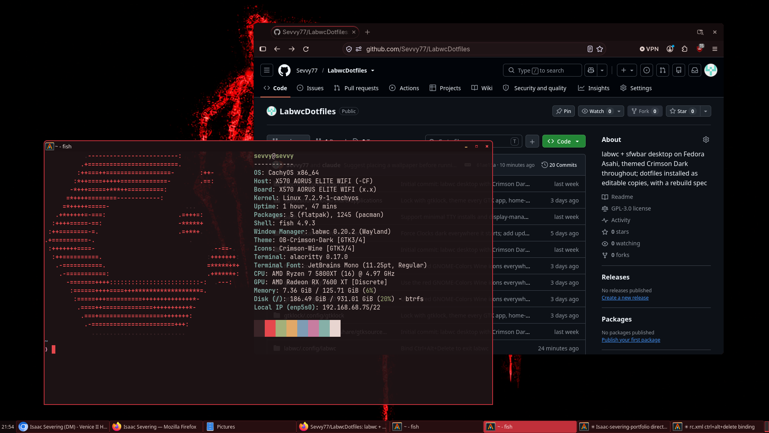
Task: Open the Activity link in About
Action: 616,220
